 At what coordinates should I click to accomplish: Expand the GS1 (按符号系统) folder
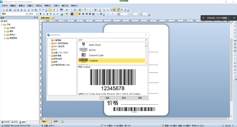[49, 43]
